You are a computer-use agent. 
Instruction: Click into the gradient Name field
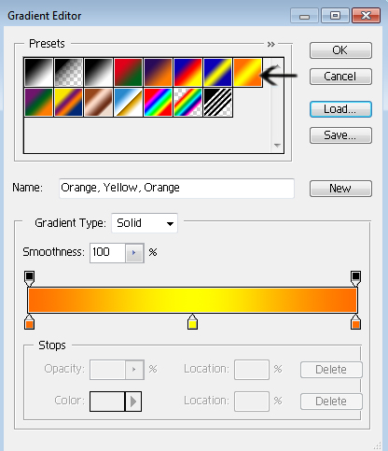176,188
